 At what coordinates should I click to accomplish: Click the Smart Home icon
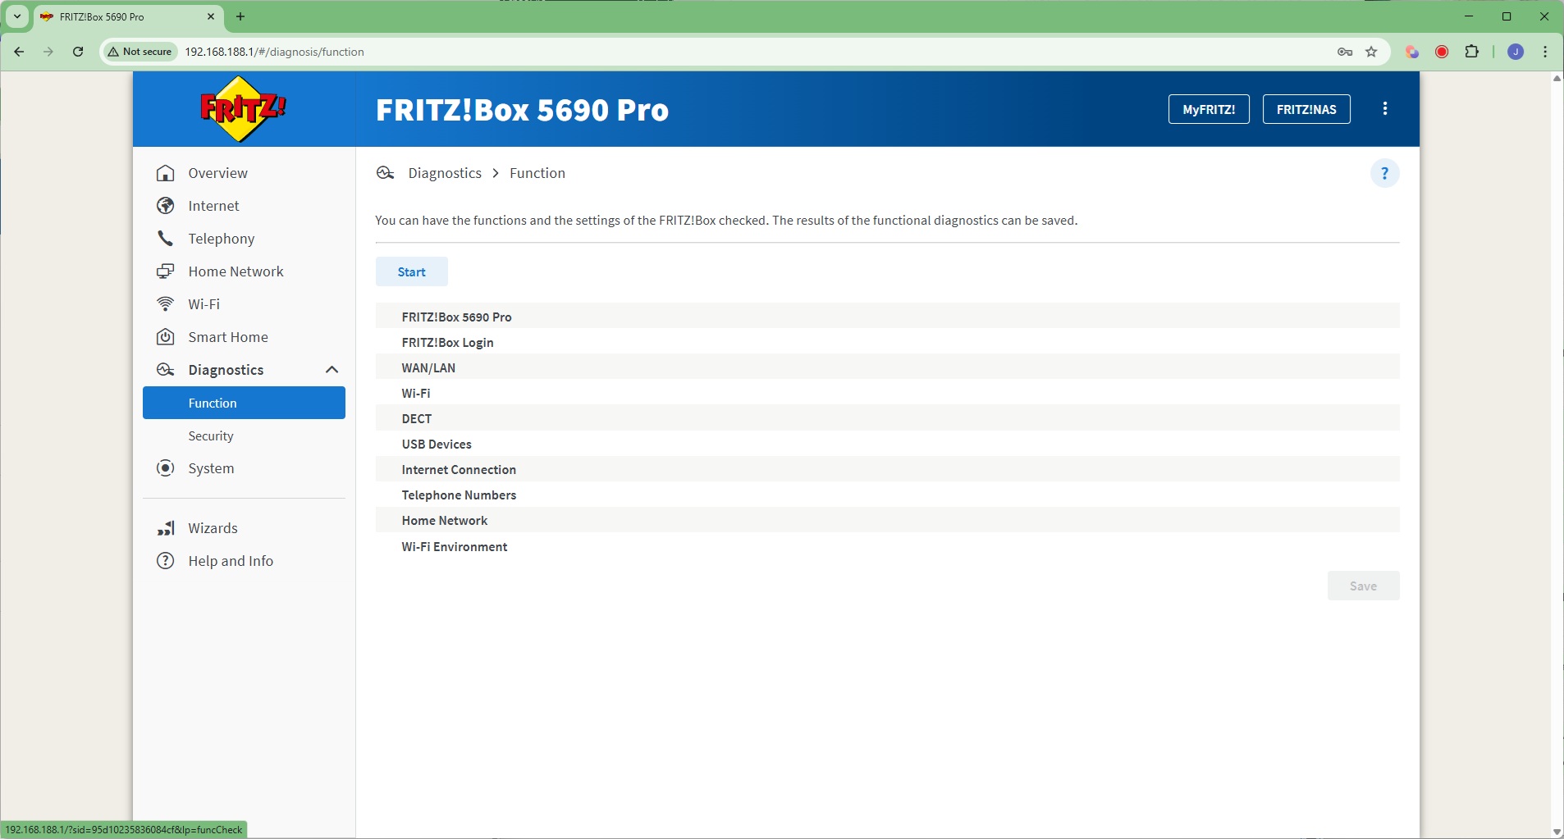(x=166, y=337)
